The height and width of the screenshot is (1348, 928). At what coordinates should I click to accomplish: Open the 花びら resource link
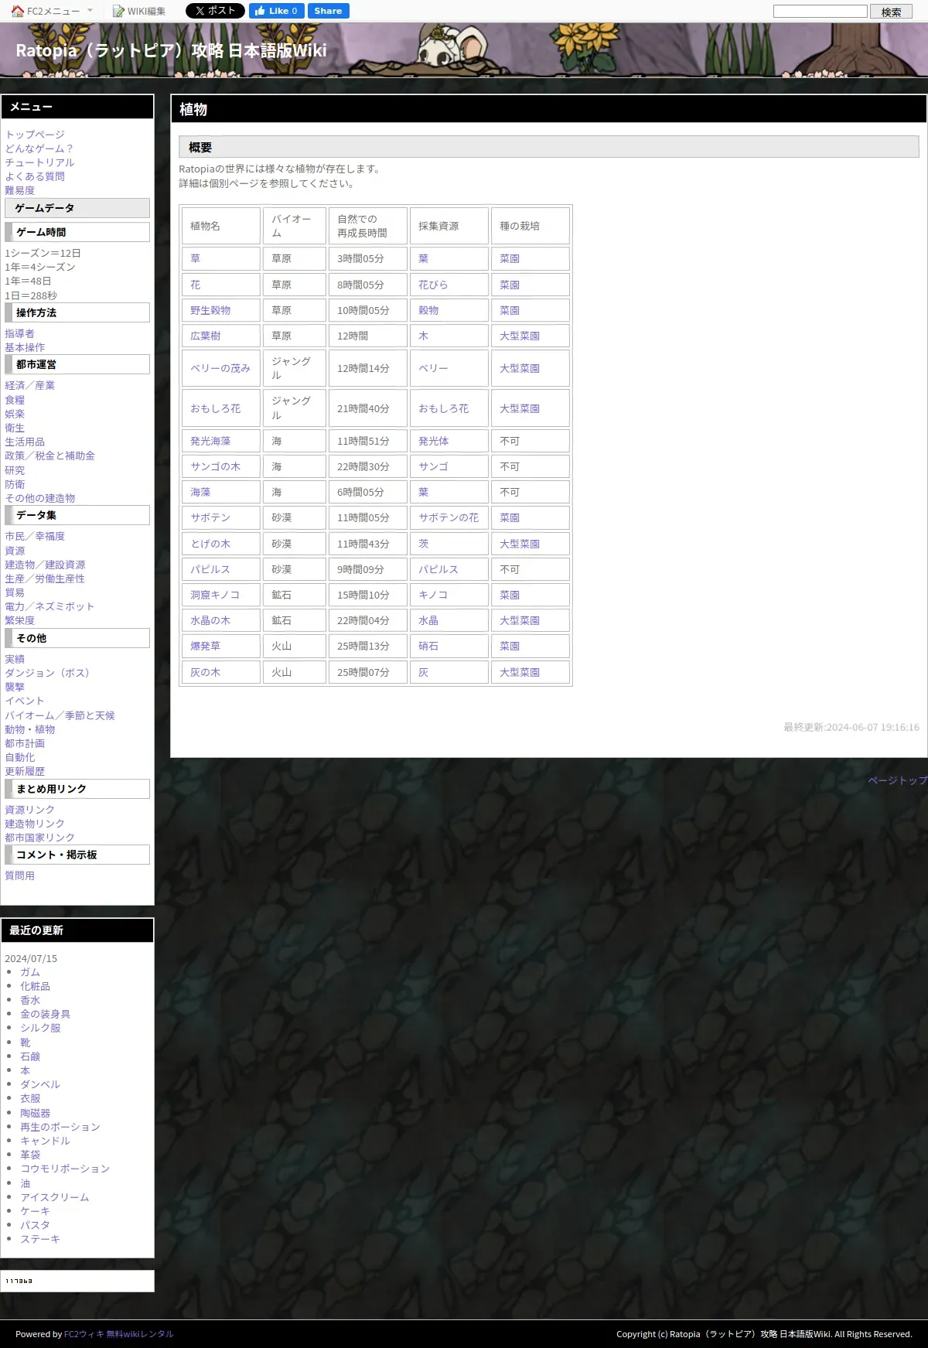(433, 285)
